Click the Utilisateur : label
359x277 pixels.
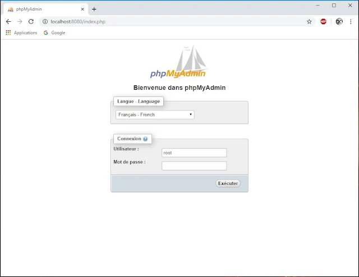coord(126,149)
